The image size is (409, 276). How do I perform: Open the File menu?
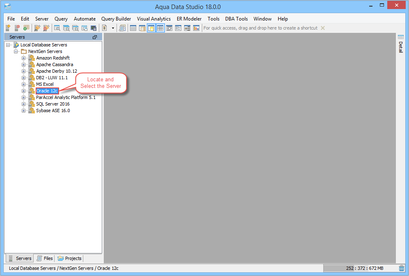pos(11,19)
